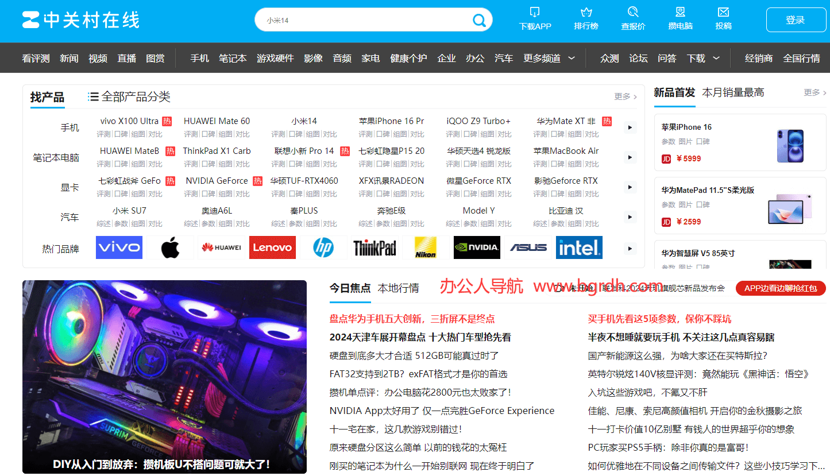The width and height of the screenshot is (830, 476).
Task: Expand more phones with 手机 row arrow
Action: pyautogui.click(x=630, y=127)
